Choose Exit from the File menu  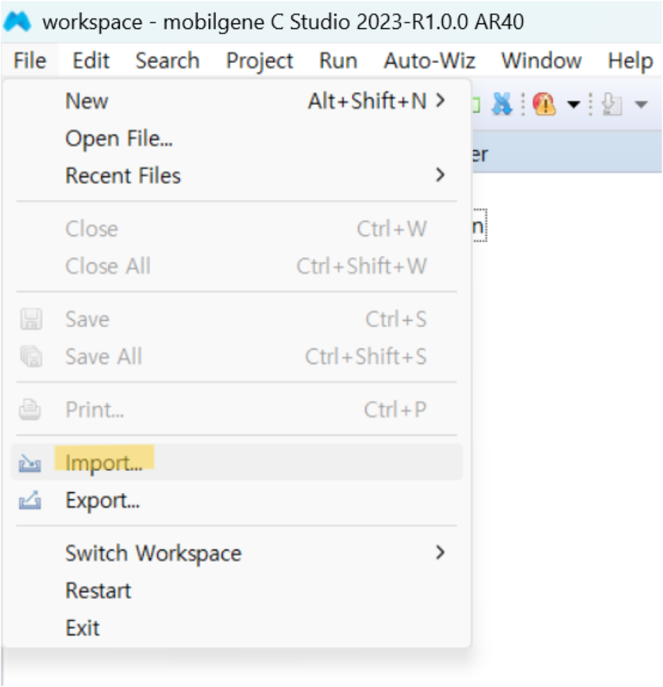click(x=237, y=628)
